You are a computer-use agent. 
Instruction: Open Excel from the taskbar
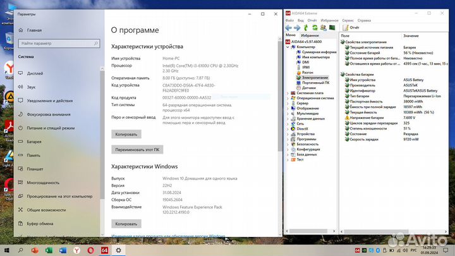49,250
